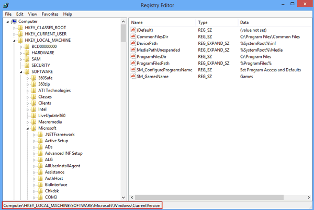Select the Advanced INF Setup key
314x210 pixels.
64,153
